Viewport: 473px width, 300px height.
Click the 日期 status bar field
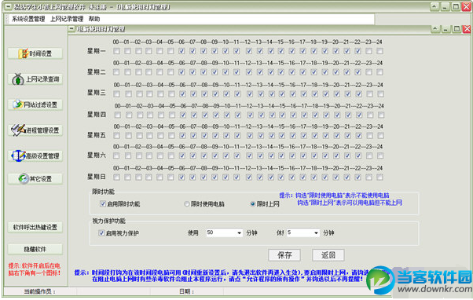point(187,291)
